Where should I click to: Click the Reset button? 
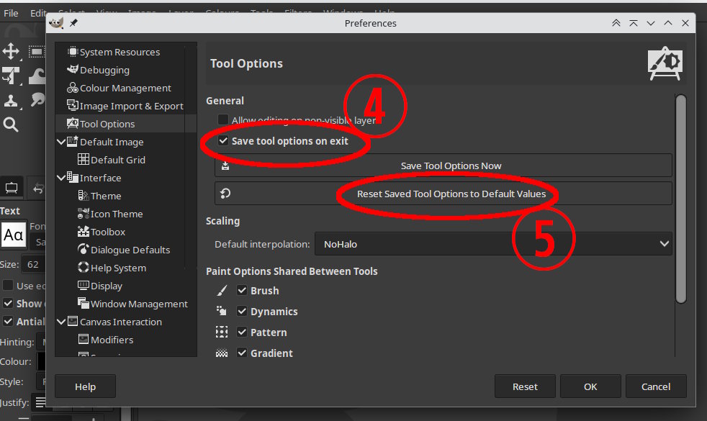pos(525,386)
